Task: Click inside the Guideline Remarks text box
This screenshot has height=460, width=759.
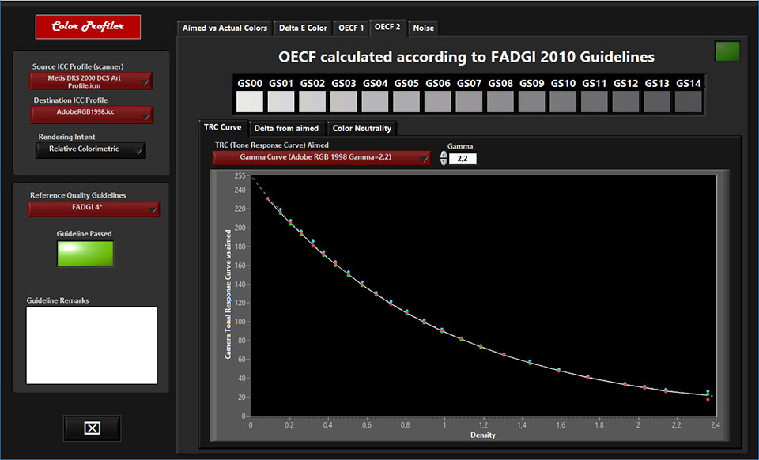Action: tap(92, 345)
